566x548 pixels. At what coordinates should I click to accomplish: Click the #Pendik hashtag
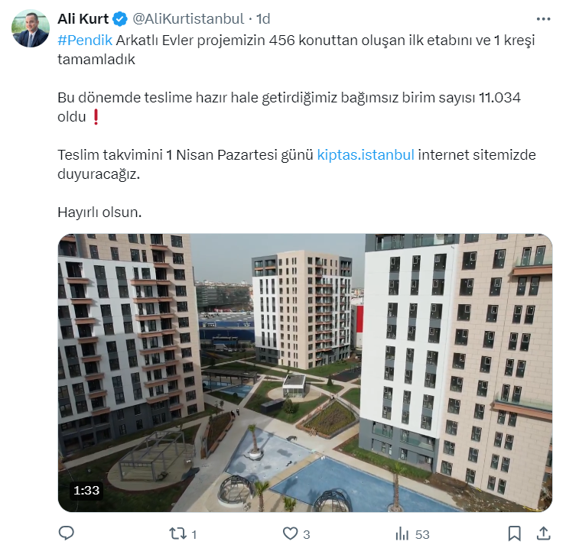tap(85, 41)
